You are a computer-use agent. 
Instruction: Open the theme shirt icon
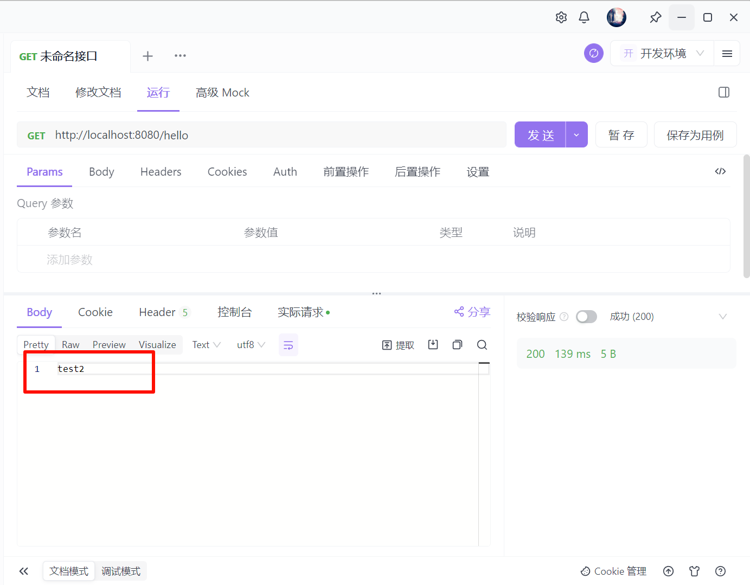point(695,571)
